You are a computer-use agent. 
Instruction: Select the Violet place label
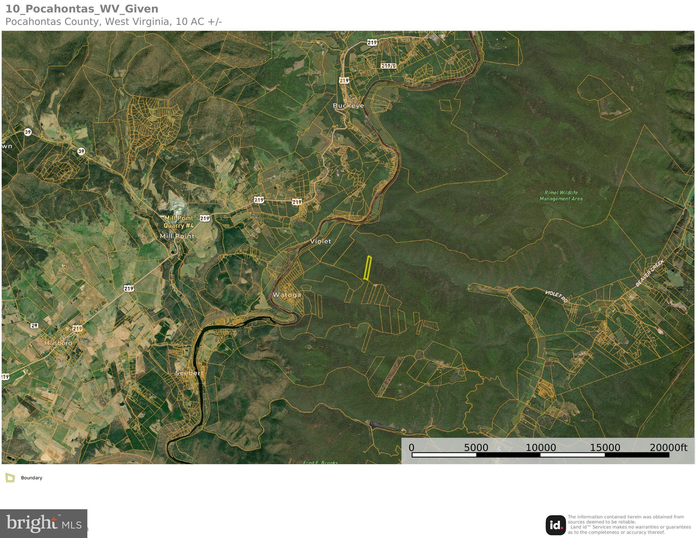[320, 241]
